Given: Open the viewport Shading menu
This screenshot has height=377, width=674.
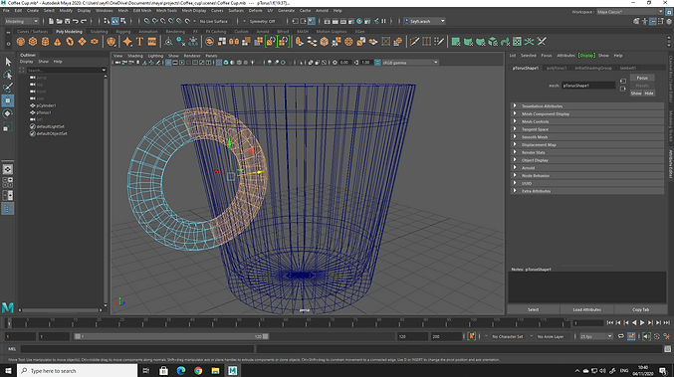Looking at the screenshot, I should tap(134, 56).
